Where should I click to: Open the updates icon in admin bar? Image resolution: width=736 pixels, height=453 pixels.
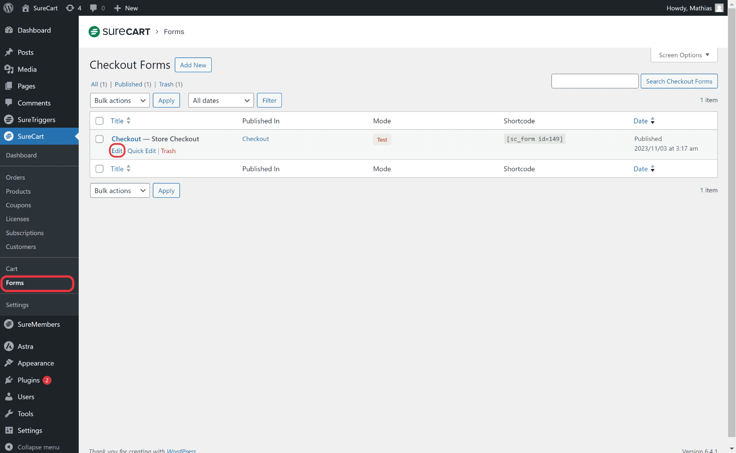coord(70,8)
